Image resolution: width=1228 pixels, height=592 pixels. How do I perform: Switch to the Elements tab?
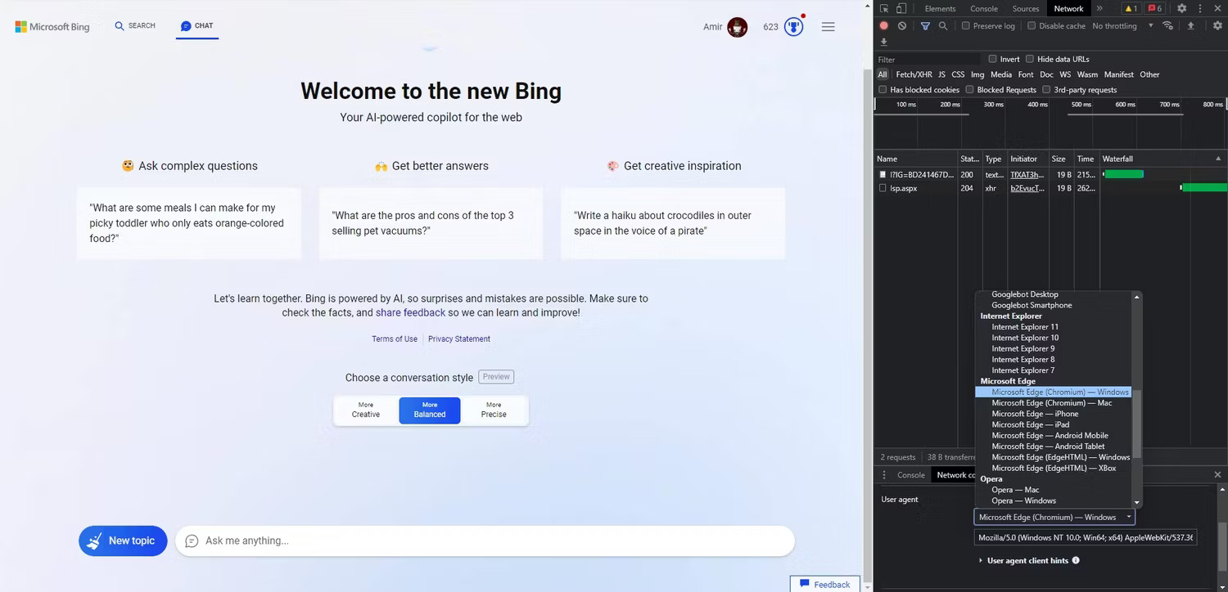[940, 8]
